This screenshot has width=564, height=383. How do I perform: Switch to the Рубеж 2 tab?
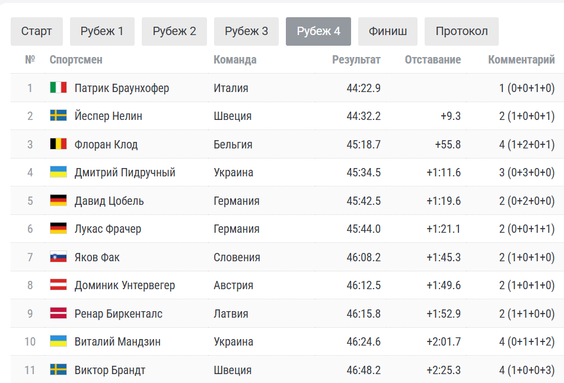coord(174,31)
